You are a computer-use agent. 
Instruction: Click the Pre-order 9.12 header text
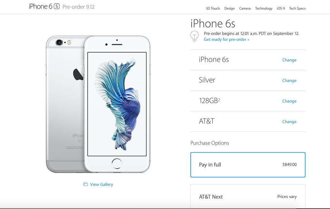[79, 7]
